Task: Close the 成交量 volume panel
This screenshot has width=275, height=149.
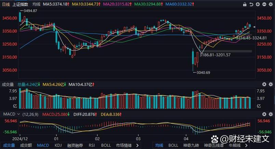Action: pos(264,84)
